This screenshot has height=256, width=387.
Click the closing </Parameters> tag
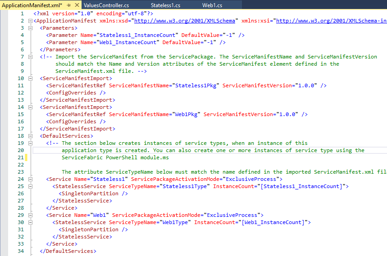point(60,49)
